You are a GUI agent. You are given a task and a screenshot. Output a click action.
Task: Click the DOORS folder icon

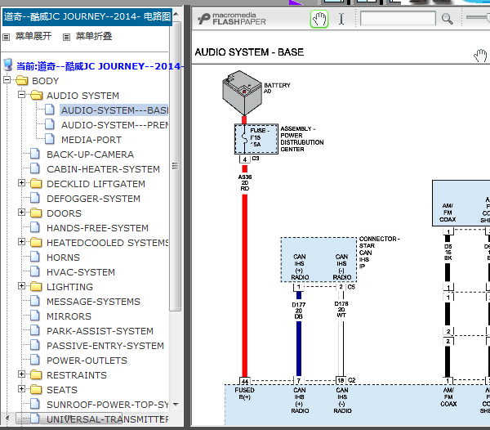pos(36,213)
